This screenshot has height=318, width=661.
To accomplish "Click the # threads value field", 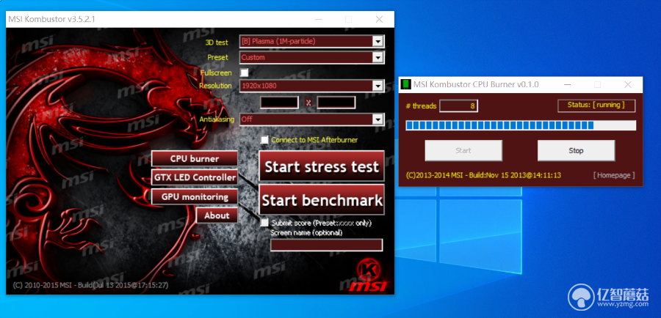I will [x=458, y=106].
